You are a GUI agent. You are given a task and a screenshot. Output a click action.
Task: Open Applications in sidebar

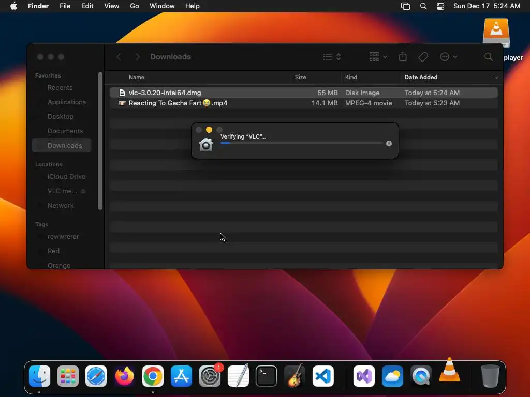pos(67,102)
